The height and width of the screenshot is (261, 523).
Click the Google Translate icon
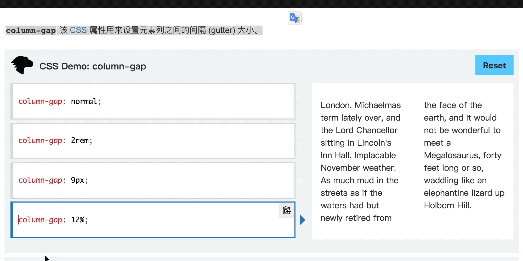(294, 18)
